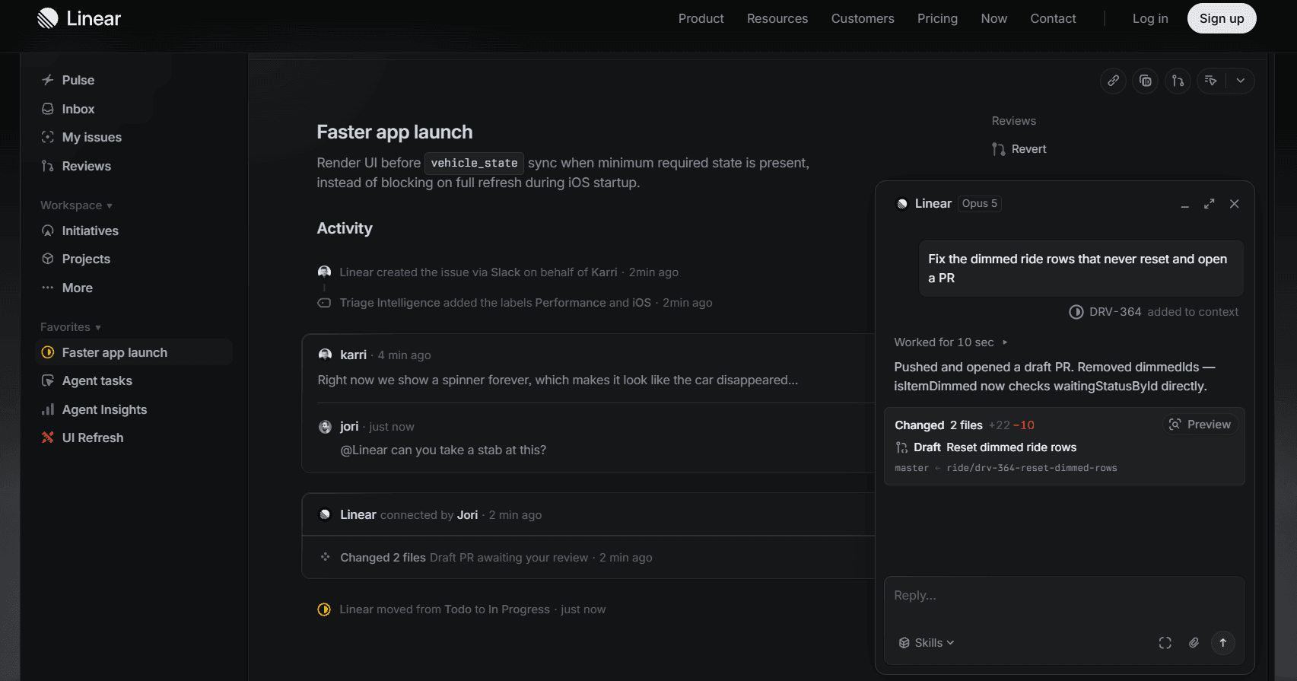Screen dimensions: 1297x681
Task: Open the Now page
Action: pyautogui.click(x=994, y=18)
